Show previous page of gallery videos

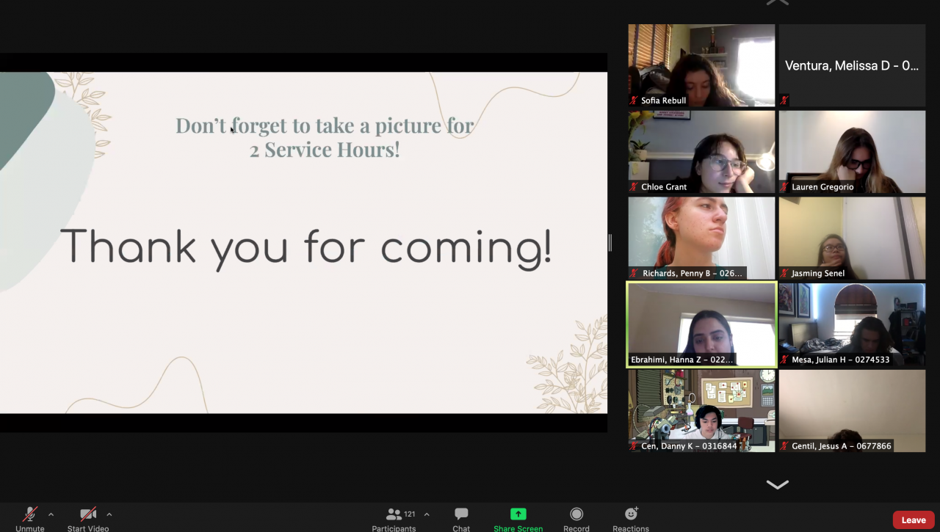tap(778, 3)
